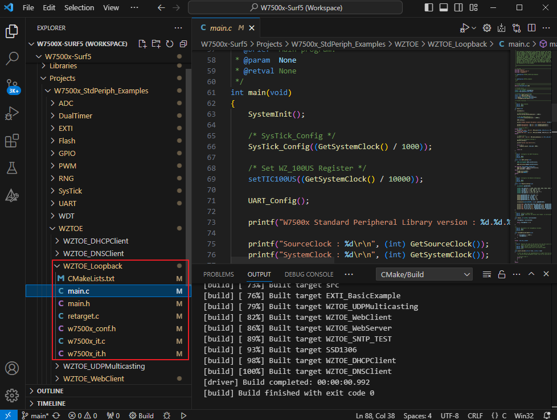The height and width of the screenshot is (420, 557).
Task: Switch to the PROBLEMS tab
Action: [218, 274]
